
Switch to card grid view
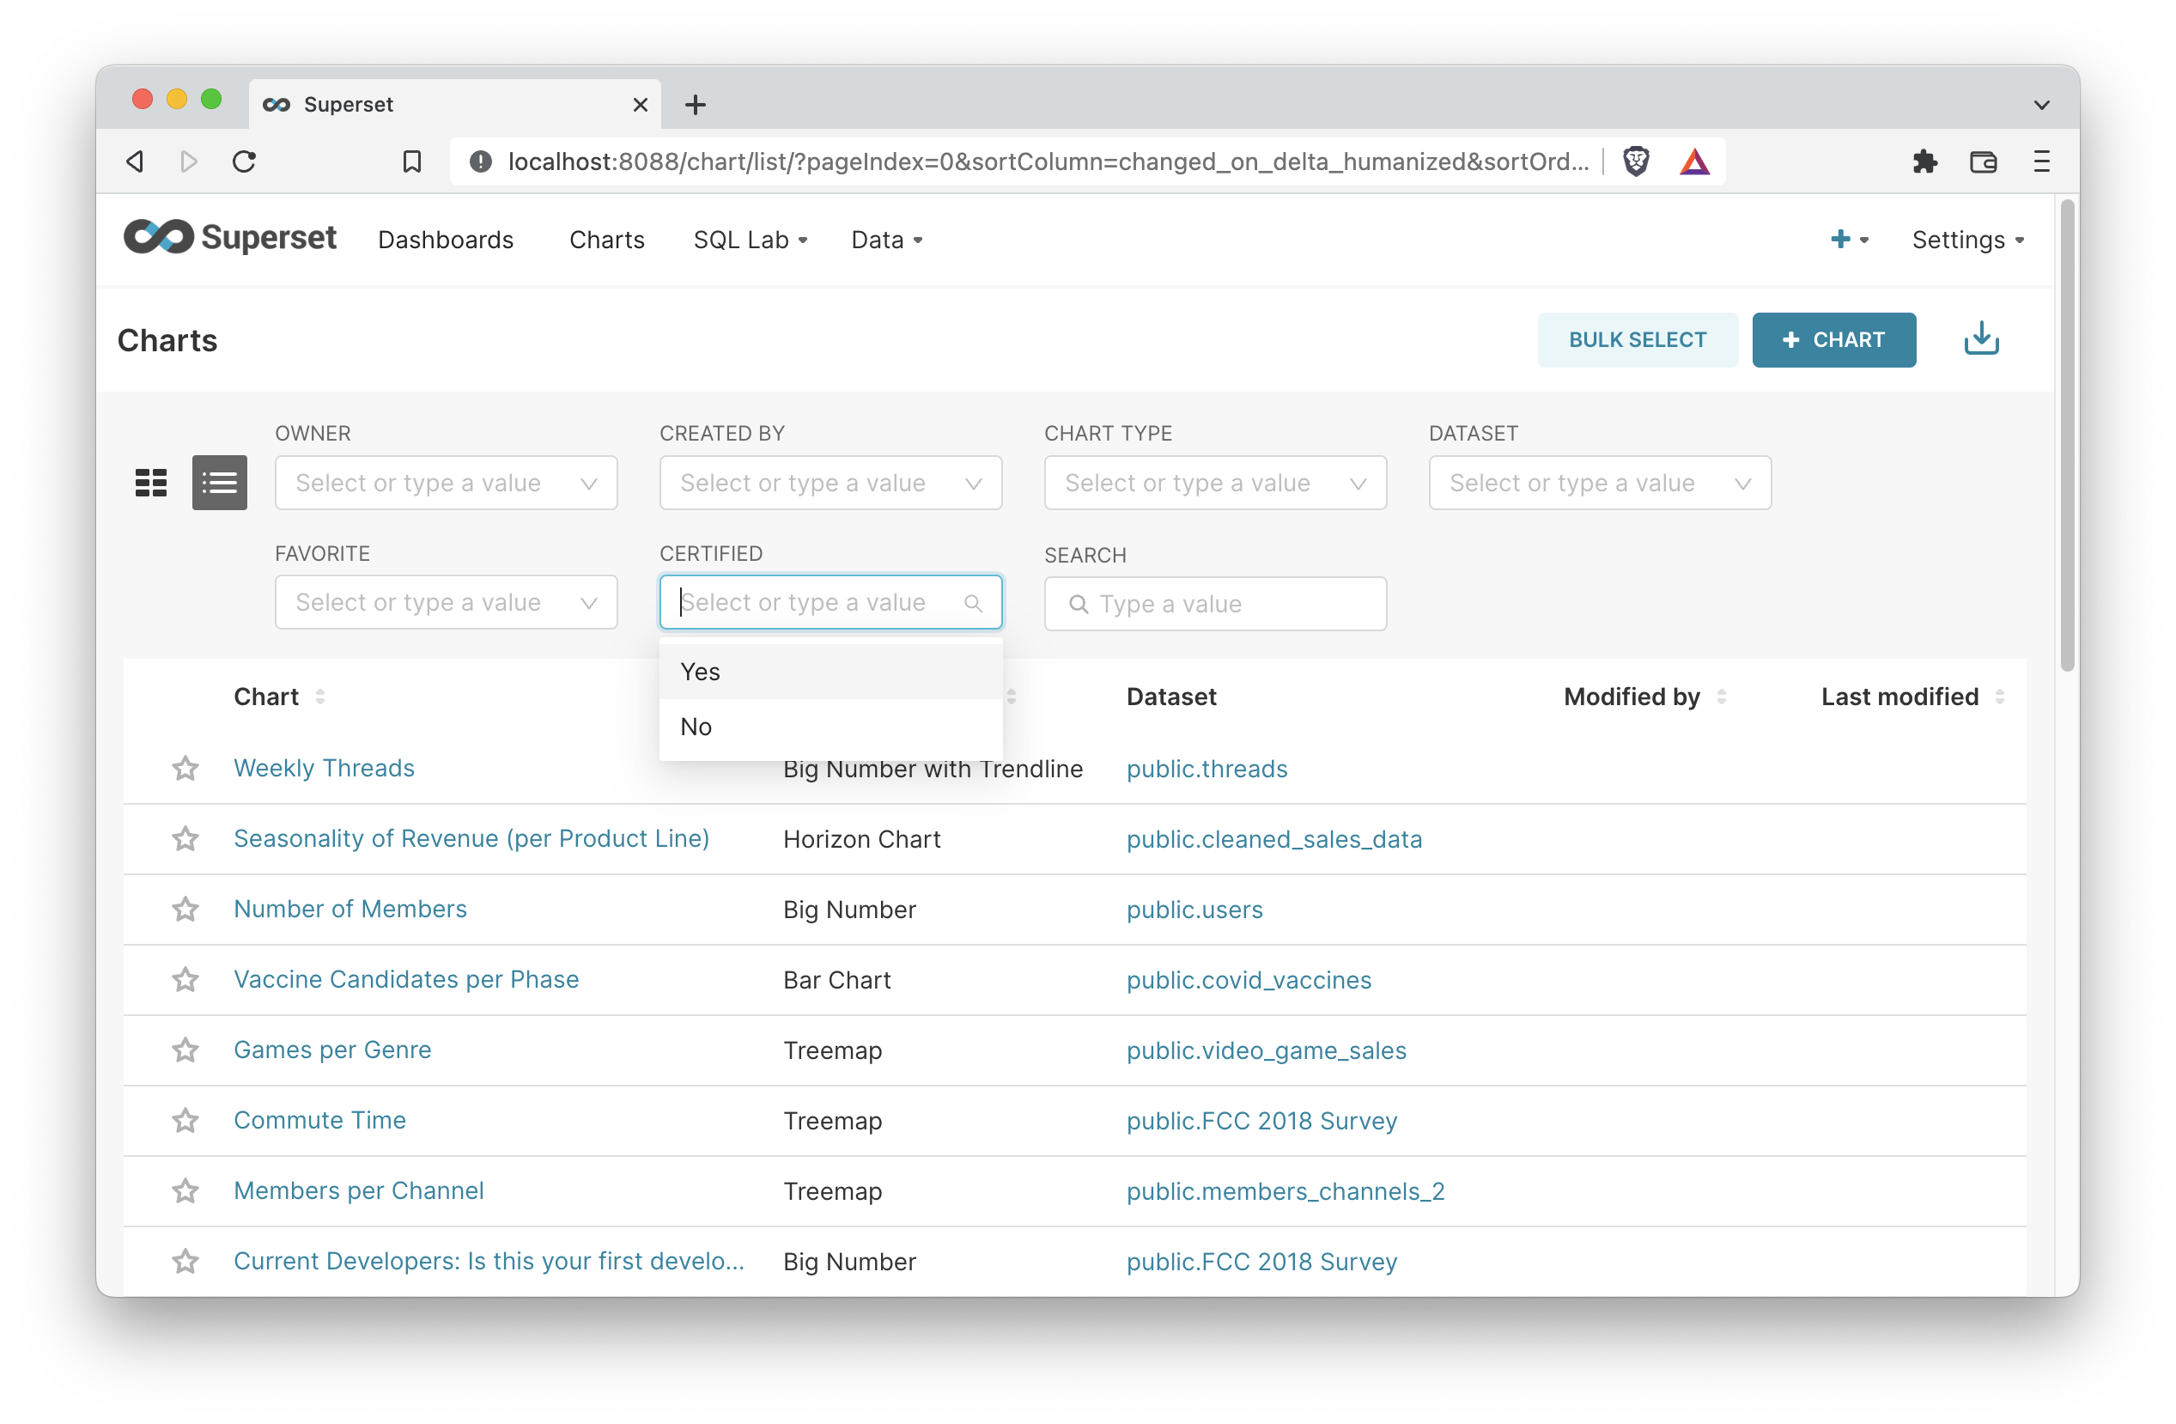(150, 482)
